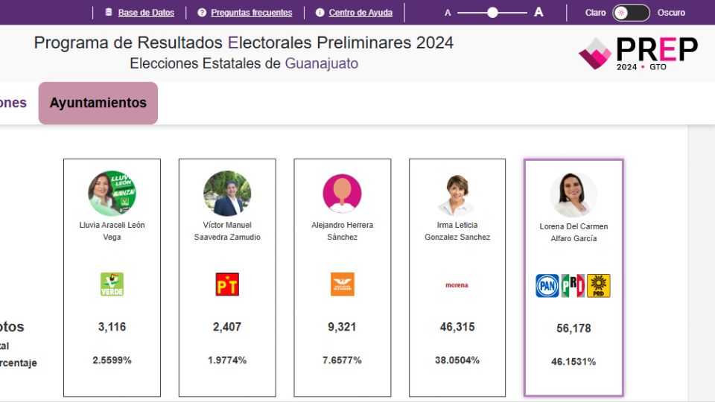Click the Movimiento Ciudadano orange logo
715x402 pixels.
click(x=343, y=284)
